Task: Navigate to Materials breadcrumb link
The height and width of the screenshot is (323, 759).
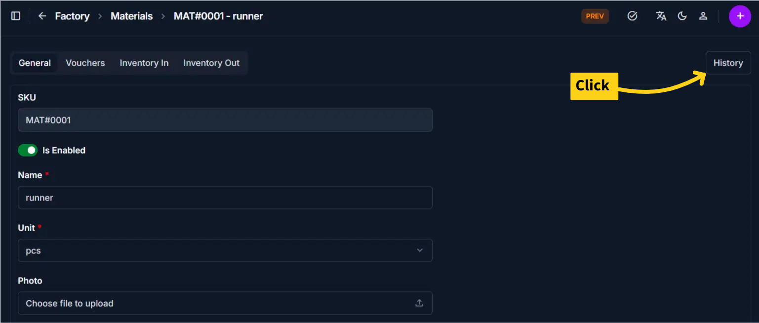Action: click(132, 16)
